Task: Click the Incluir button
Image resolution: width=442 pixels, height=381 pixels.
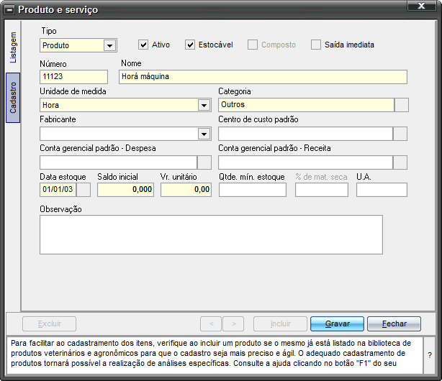Action: pyautogui.click(x=280, y=323)
